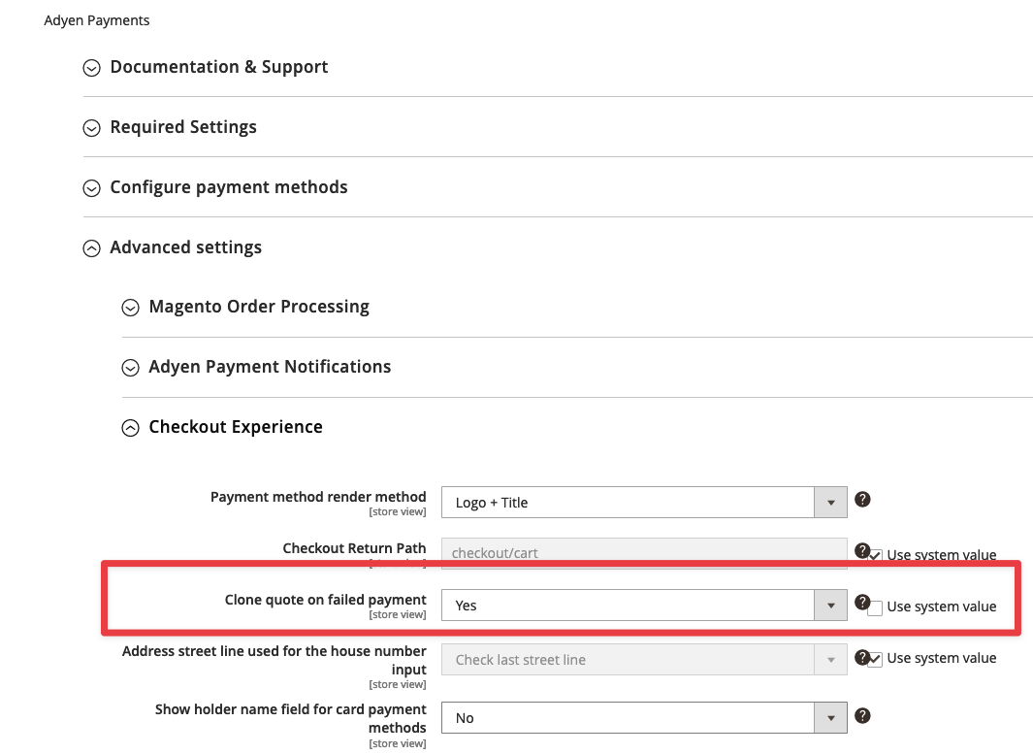Screen dimensions: 1033x754
Task: Enable Use system value for Clone quote setting
Action: 876,606
